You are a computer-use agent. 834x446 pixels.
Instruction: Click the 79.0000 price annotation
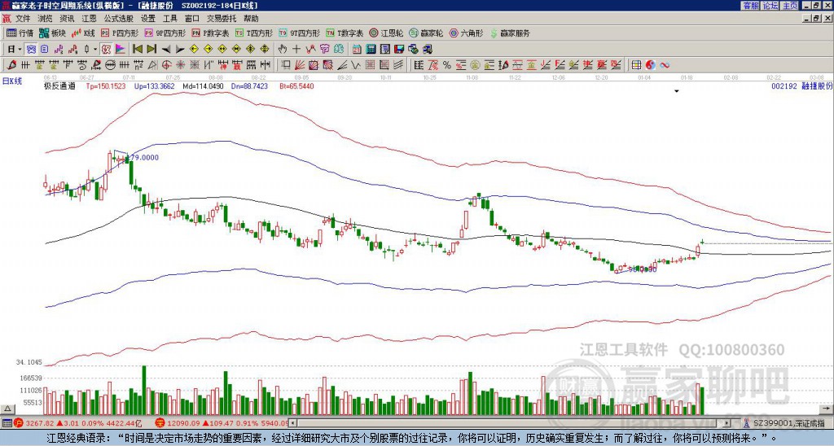pos(144,157)
